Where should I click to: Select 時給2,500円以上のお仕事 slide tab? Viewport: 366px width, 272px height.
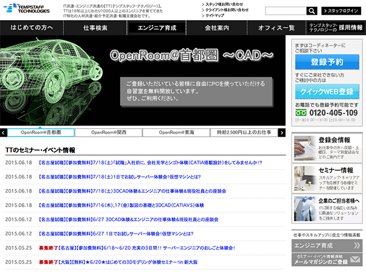pos(244,132)
